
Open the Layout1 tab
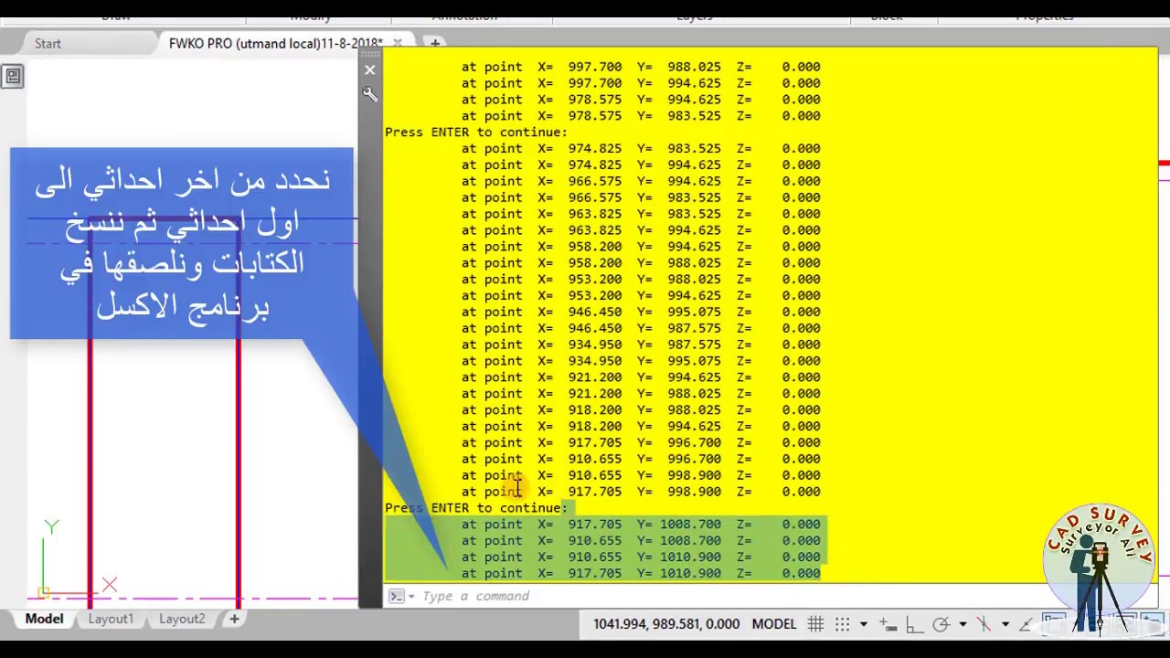click(x=111, y=619)
